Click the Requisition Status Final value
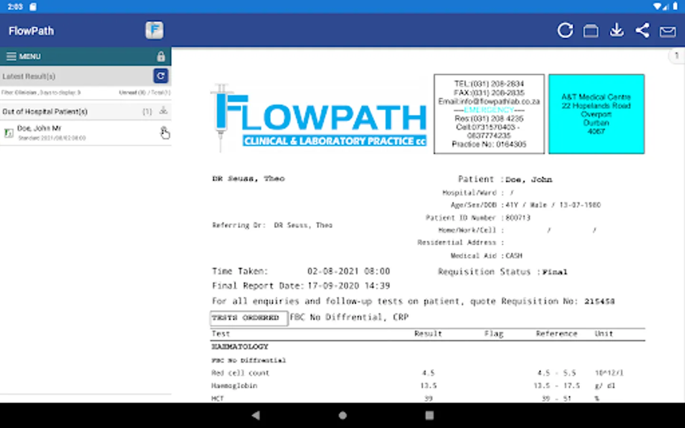 555,272
